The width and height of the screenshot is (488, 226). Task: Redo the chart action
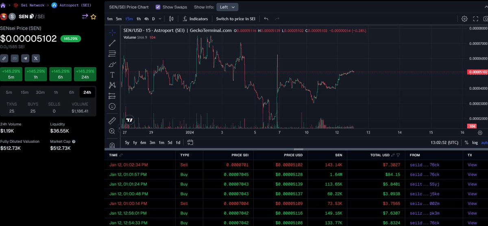(x=277, y=19)
